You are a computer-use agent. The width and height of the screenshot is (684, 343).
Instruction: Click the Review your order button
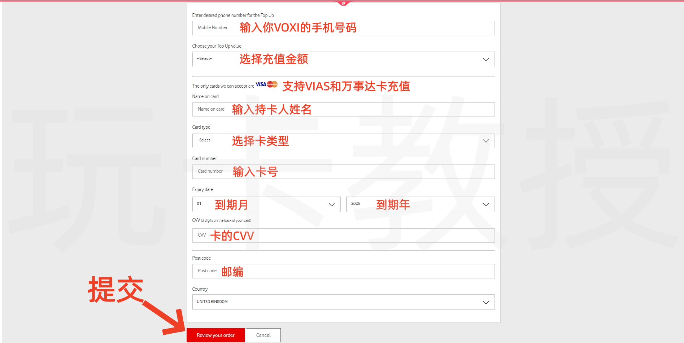pyautogui.click(x=215, y=335)
